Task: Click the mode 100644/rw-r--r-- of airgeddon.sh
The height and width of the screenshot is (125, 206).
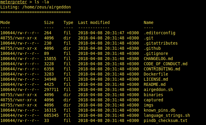Action: pyautogui.click(x=20, y=90)
